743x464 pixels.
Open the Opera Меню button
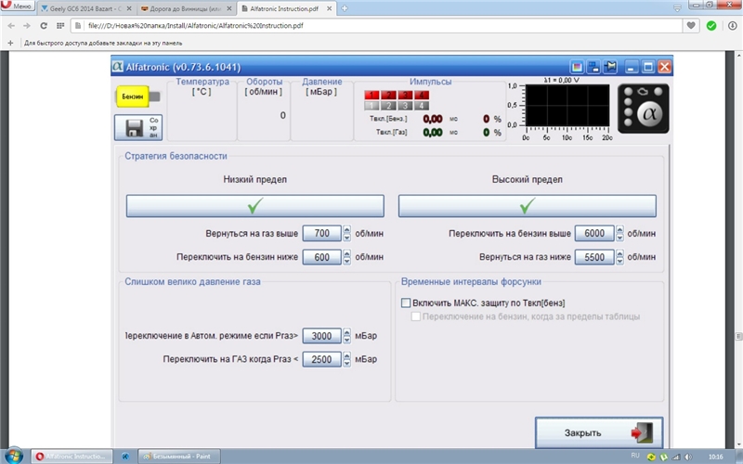(18, 7)
